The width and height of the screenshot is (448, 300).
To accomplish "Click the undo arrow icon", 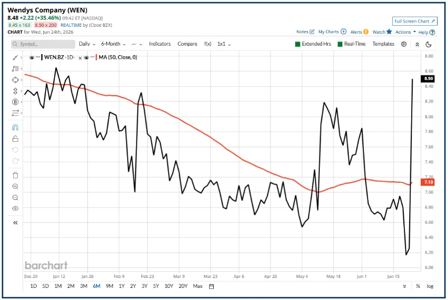I will 15,150.
